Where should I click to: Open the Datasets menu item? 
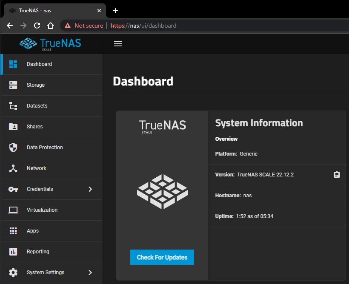click(51, 106)
